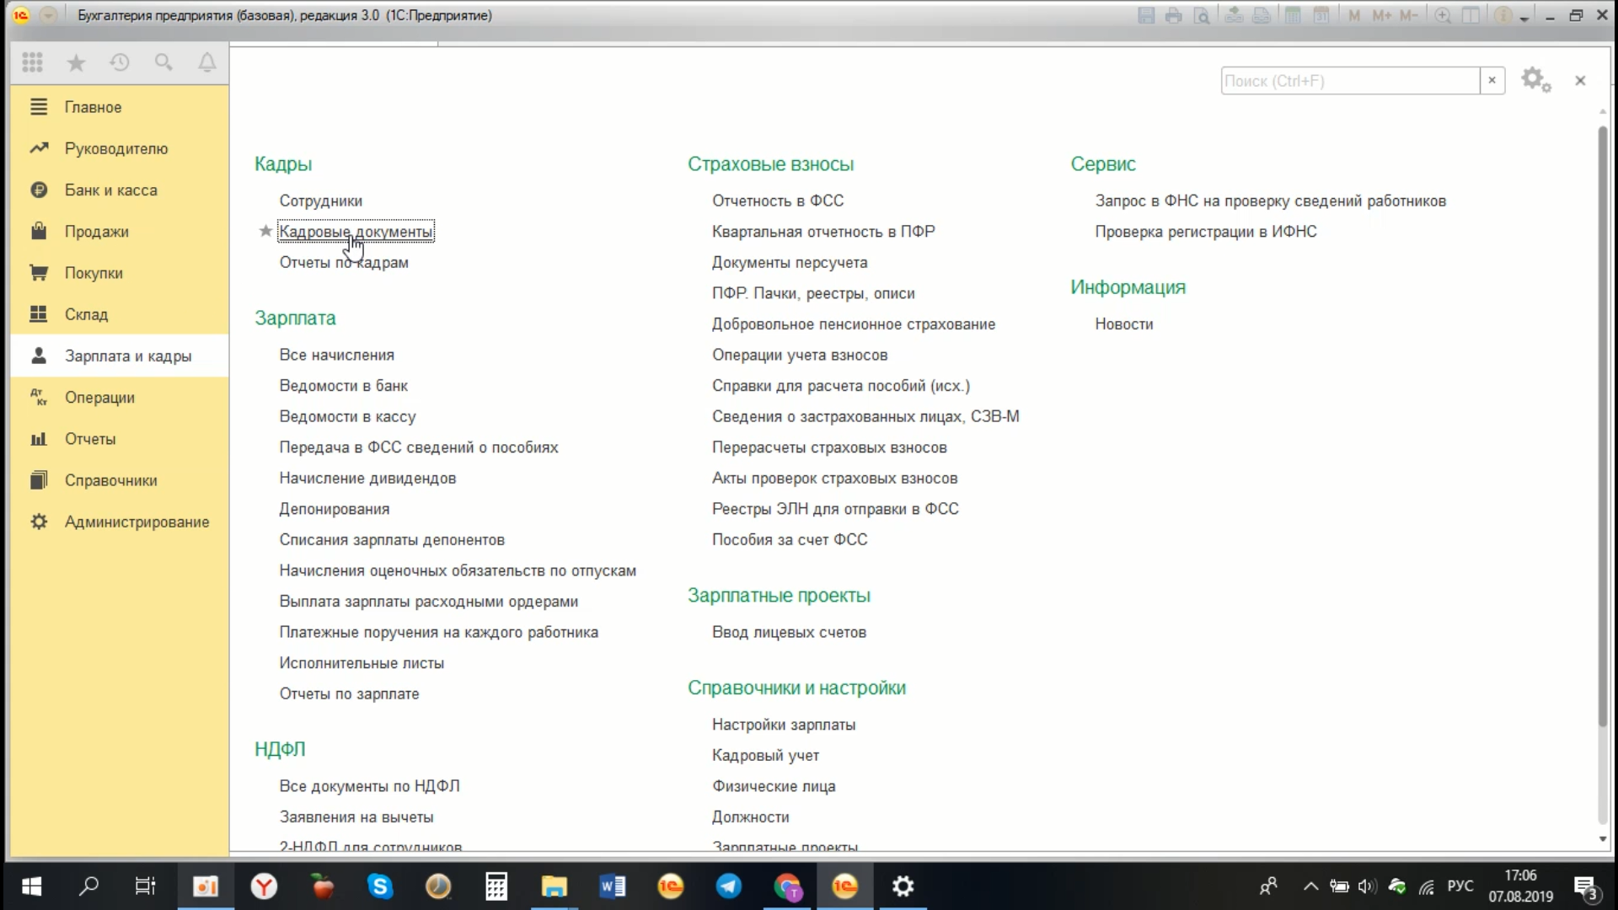Open the Администрирование section
Image resolution: width=1618 pixels, height=910 pixels.
coord(137,522)
